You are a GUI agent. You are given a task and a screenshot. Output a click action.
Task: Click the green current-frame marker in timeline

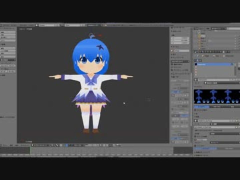point(30,150)
